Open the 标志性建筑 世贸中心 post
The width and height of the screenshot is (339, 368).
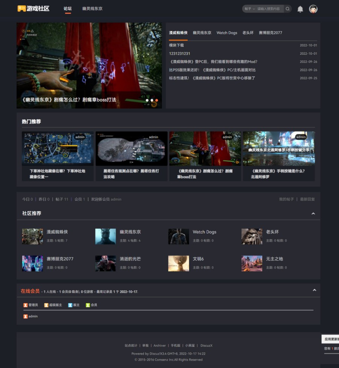(212, 78)
